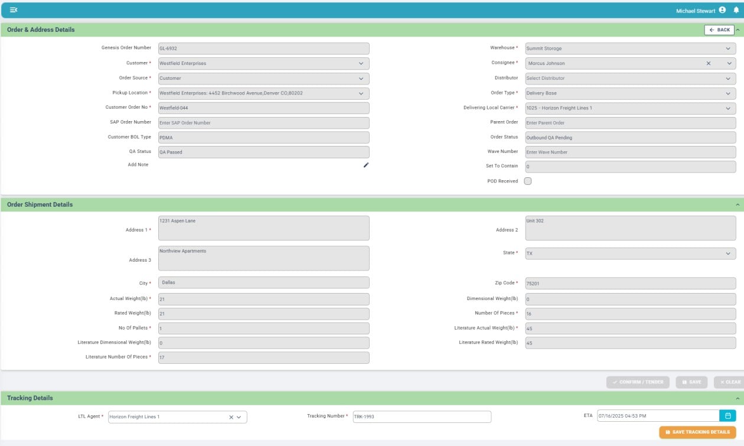Open the notifications bell icon
744x446 pixels.
tap(736, 10)
